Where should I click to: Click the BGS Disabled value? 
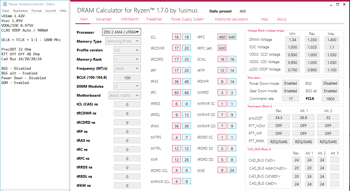click(x=330, y=83)
